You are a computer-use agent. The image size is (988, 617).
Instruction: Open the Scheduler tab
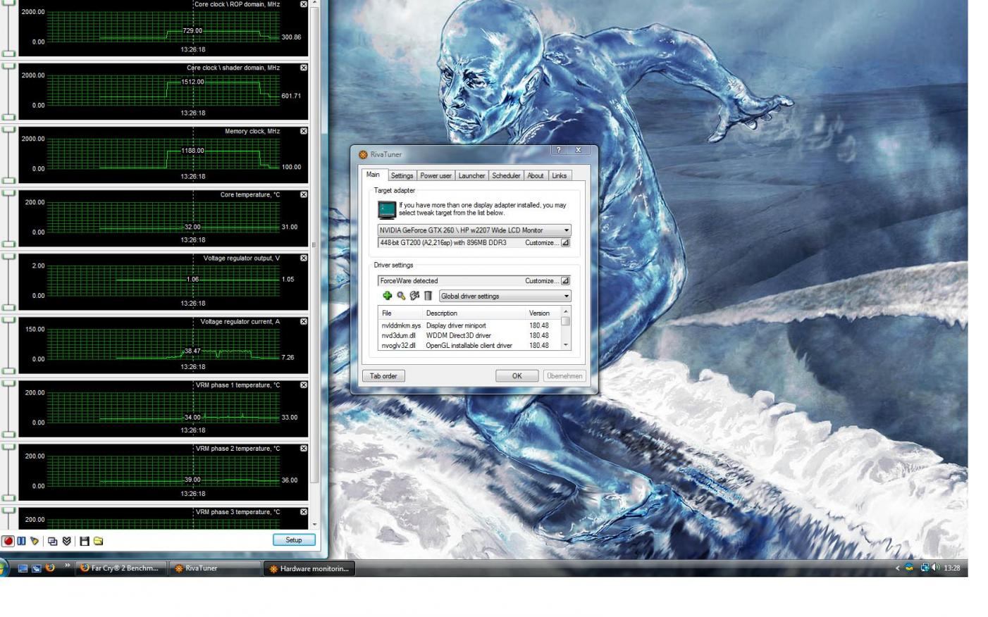506,175
